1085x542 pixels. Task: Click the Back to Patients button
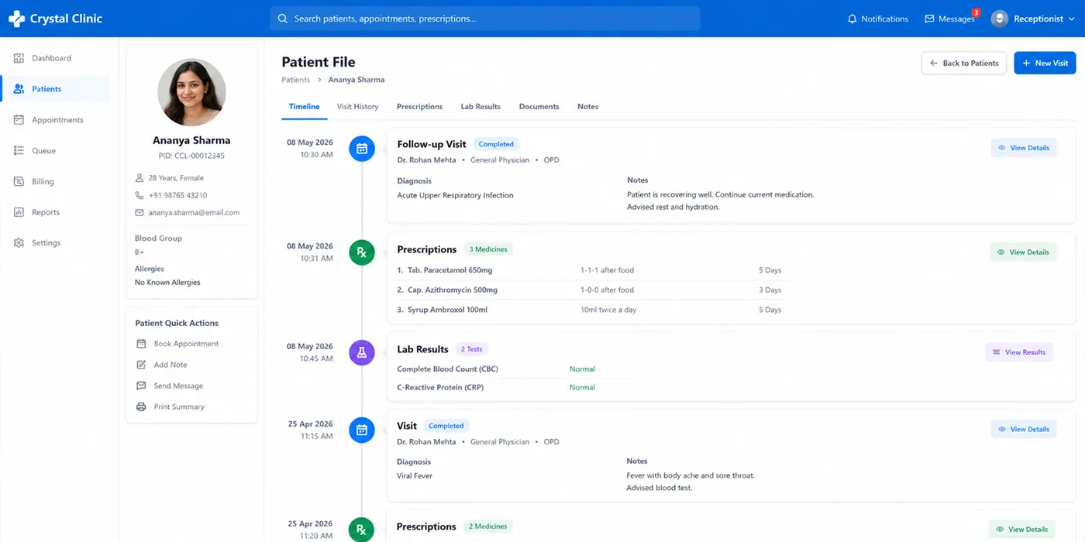click(x=964, y=63)
